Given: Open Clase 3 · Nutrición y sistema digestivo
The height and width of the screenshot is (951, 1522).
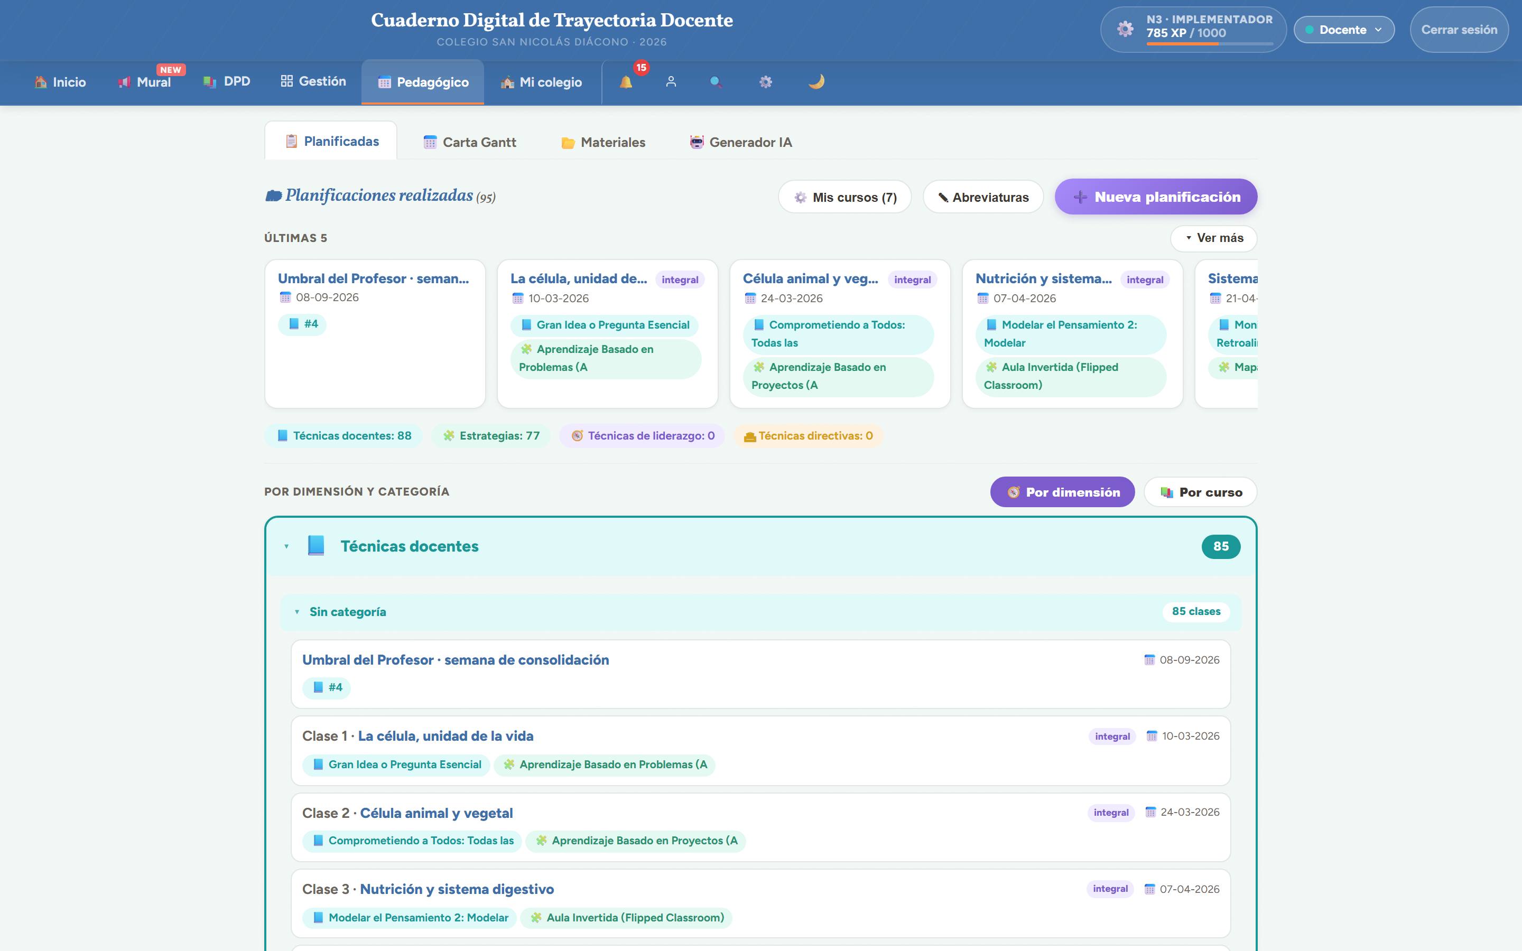Looking at the screenshot, I should 760,904.
